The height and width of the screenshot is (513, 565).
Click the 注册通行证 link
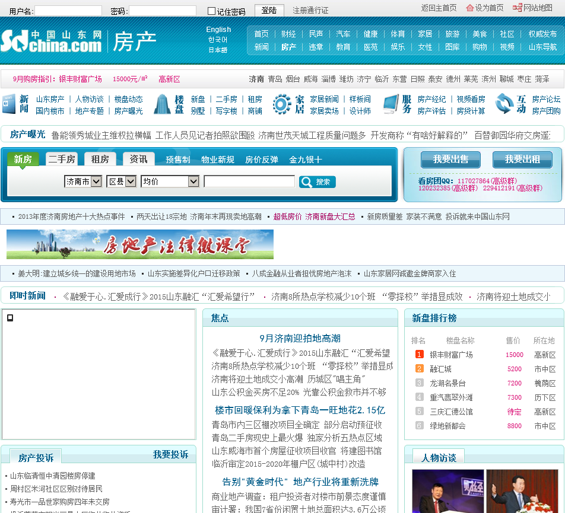pos(310,11)
